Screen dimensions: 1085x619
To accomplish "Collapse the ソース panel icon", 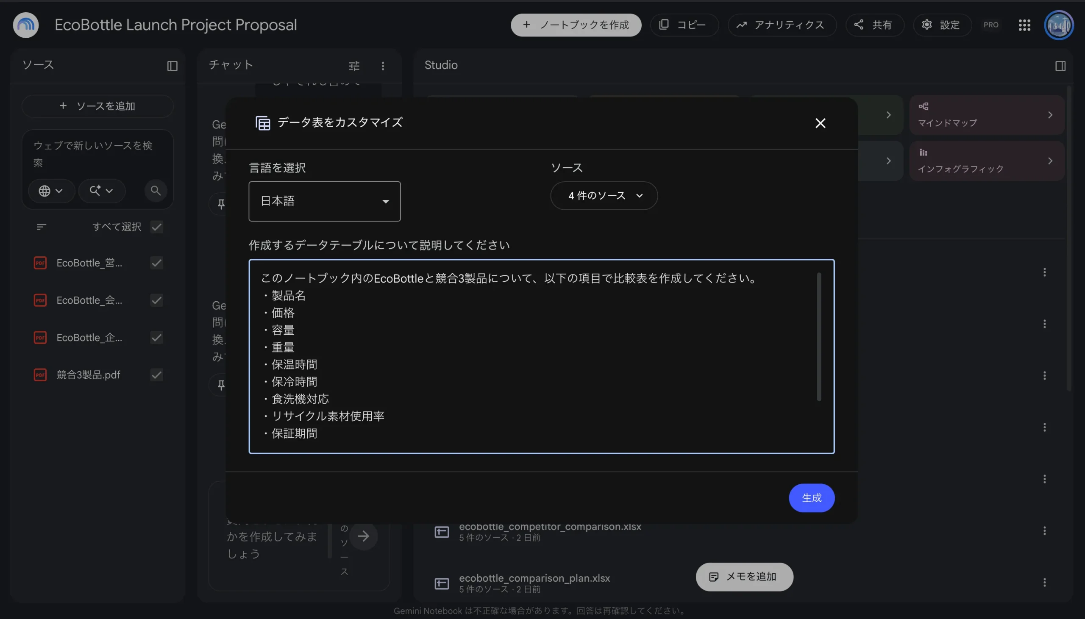I will (x=172, y=66).
